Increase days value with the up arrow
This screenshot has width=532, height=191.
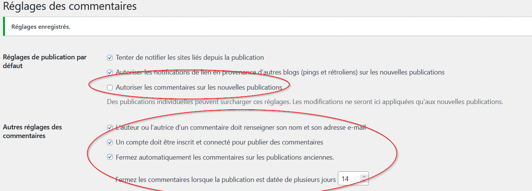364,177
